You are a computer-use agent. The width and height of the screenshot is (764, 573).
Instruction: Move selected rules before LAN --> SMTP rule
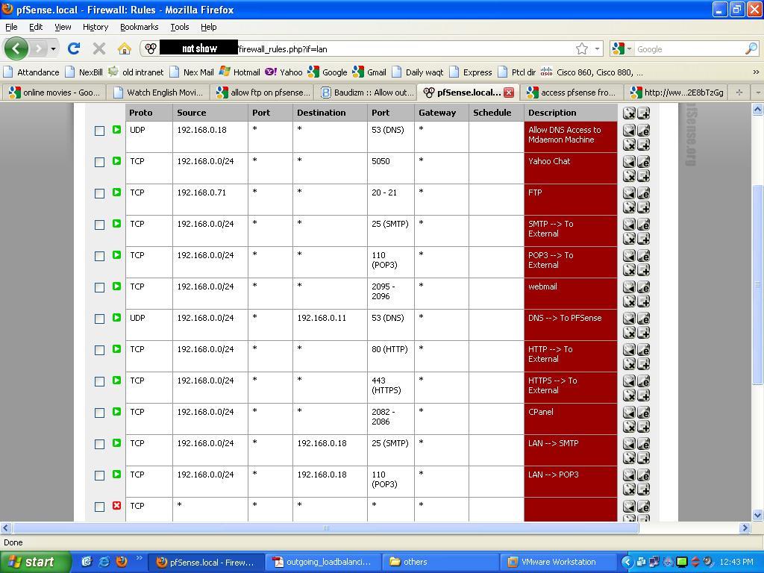click(x=629, y=443)
